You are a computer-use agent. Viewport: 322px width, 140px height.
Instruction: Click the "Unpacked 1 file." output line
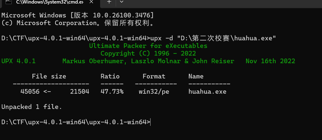pos(32,107)
